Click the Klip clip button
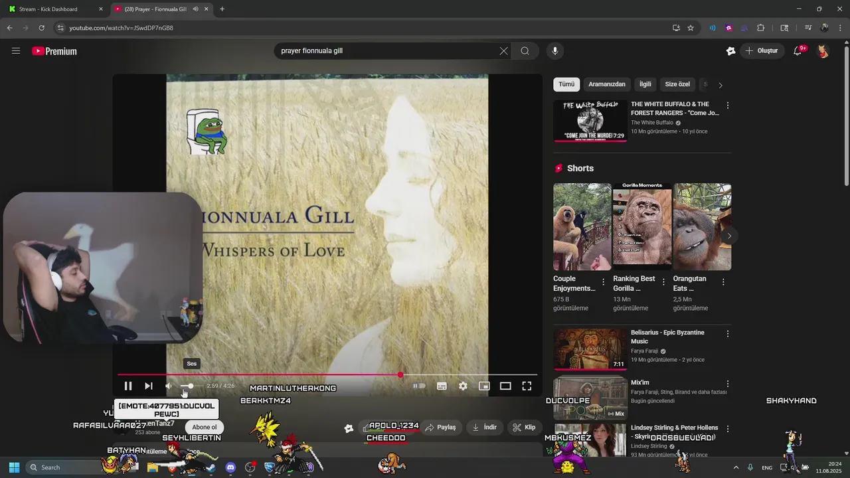The width and height of the screenshot is (850, 478). 525,428
